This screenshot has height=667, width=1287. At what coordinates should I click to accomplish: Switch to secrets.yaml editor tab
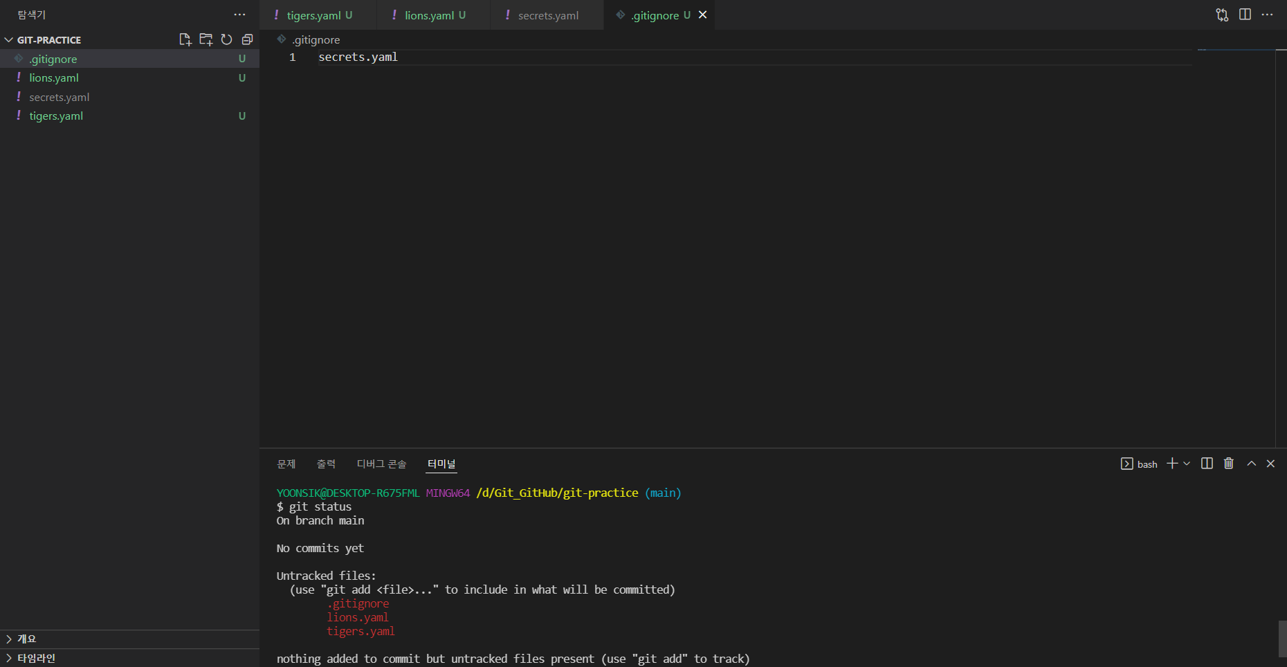click(547, 15)
